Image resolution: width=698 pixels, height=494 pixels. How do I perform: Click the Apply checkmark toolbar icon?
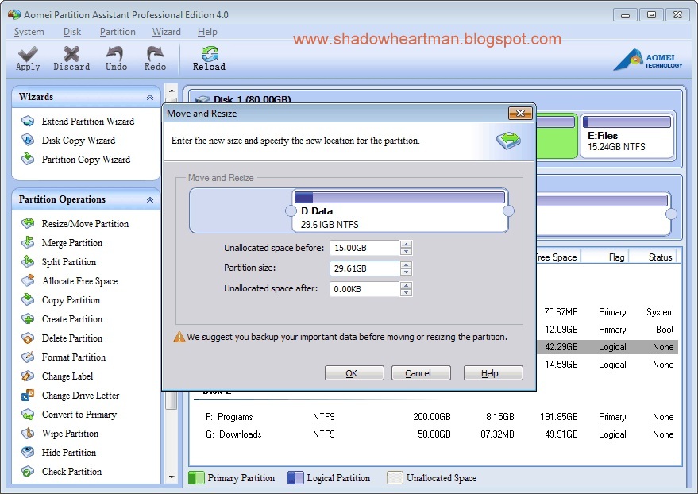coord(28,54)
